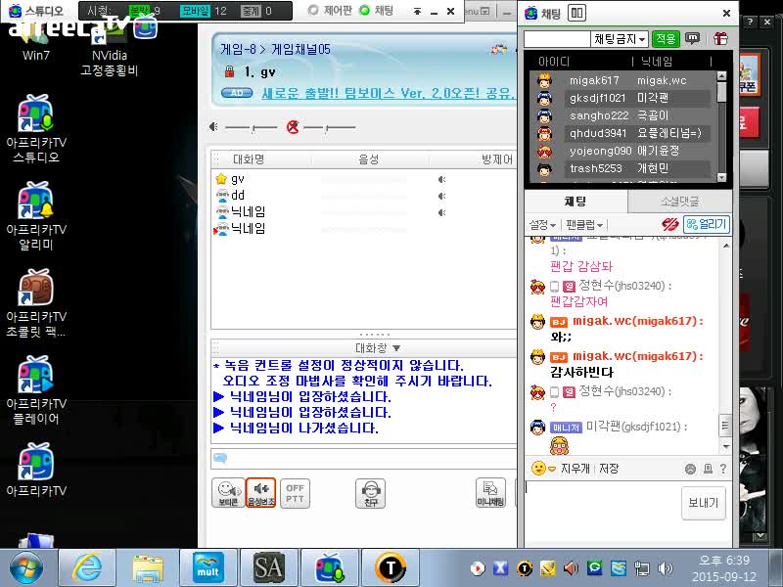The image size is (783, 587).
Task: Open the emoji picker smiley in chat
Action: [536, 469]
